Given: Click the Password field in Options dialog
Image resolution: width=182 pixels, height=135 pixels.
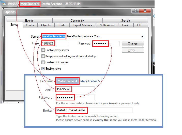Looking at the screenshot, I should point(106,43).
